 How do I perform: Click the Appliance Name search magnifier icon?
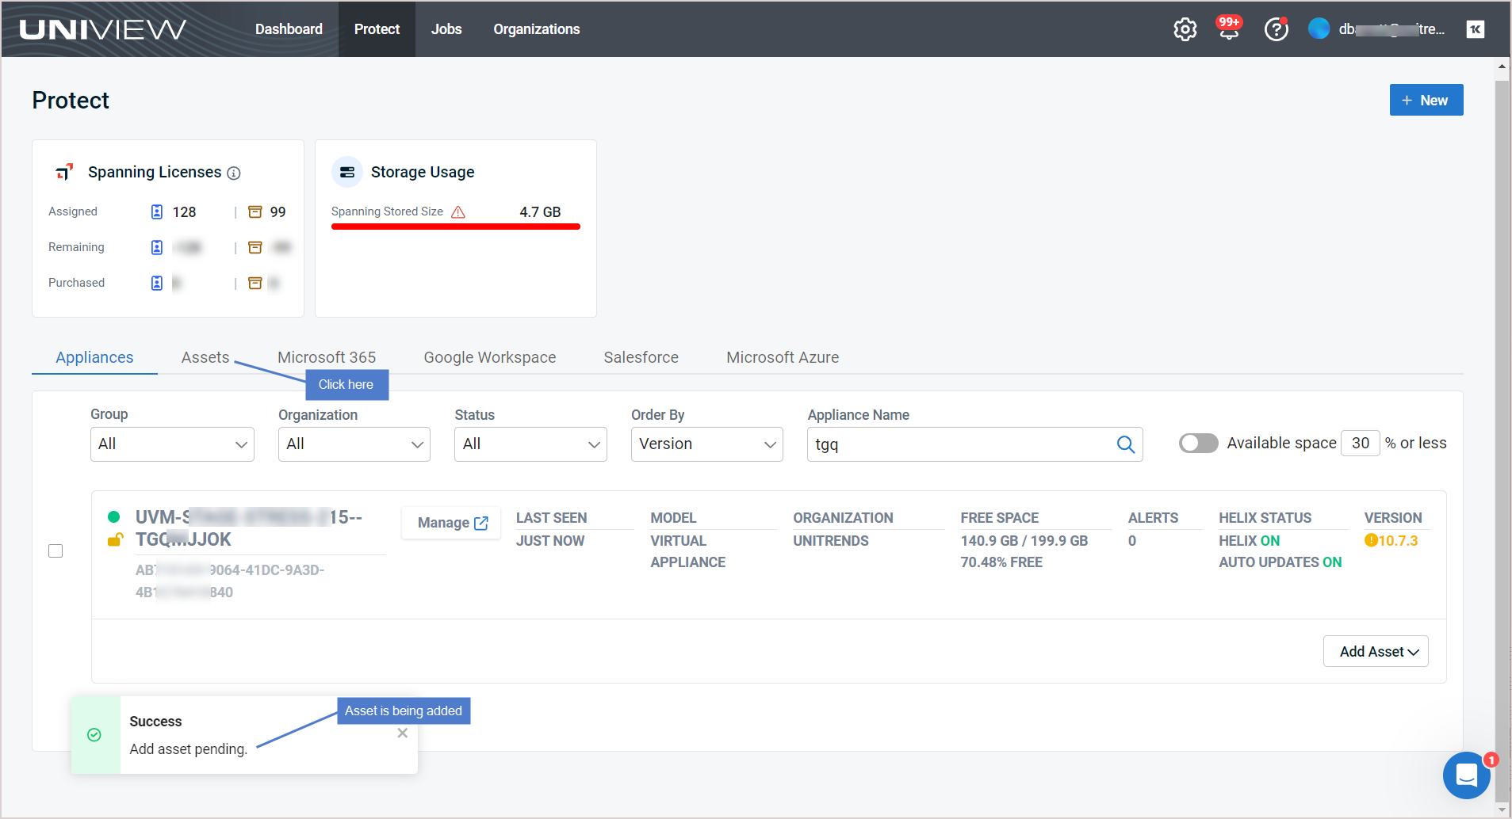[x=1125, y=444]
